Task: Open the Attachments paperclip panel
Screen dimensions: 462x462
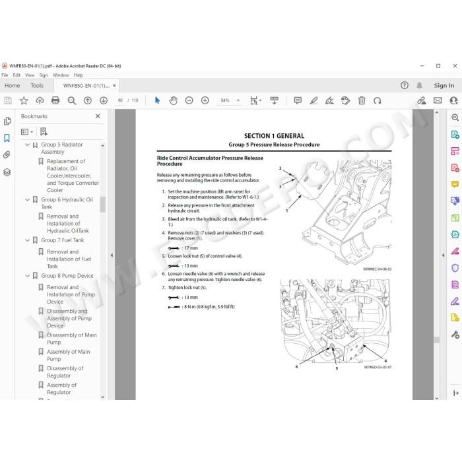Action: click(7, 154)
